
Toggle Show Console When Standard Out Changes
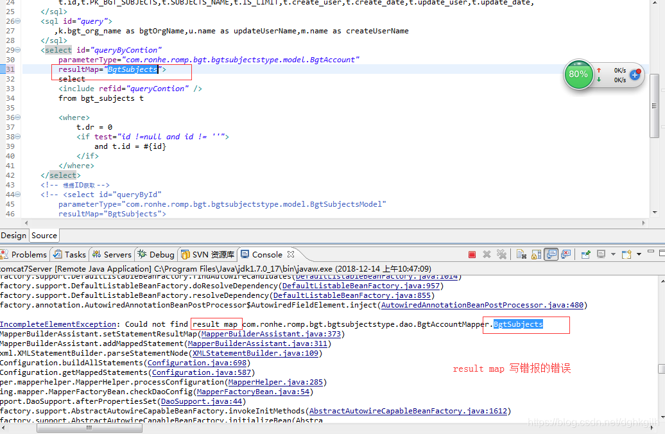click(x=551, y=254)
